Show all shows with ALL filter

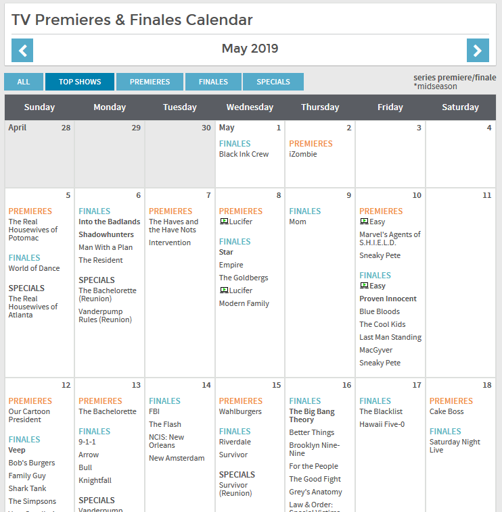[24, 82]
